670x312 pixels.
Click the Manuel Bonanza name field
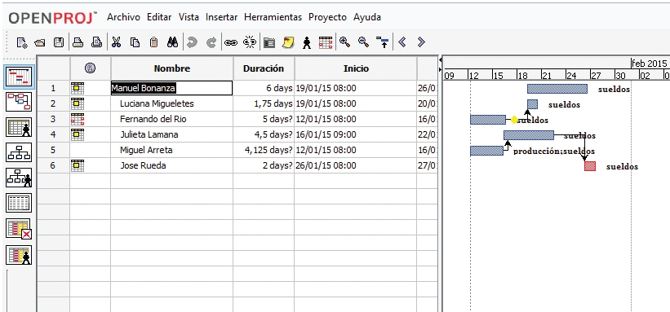point(171,88)
